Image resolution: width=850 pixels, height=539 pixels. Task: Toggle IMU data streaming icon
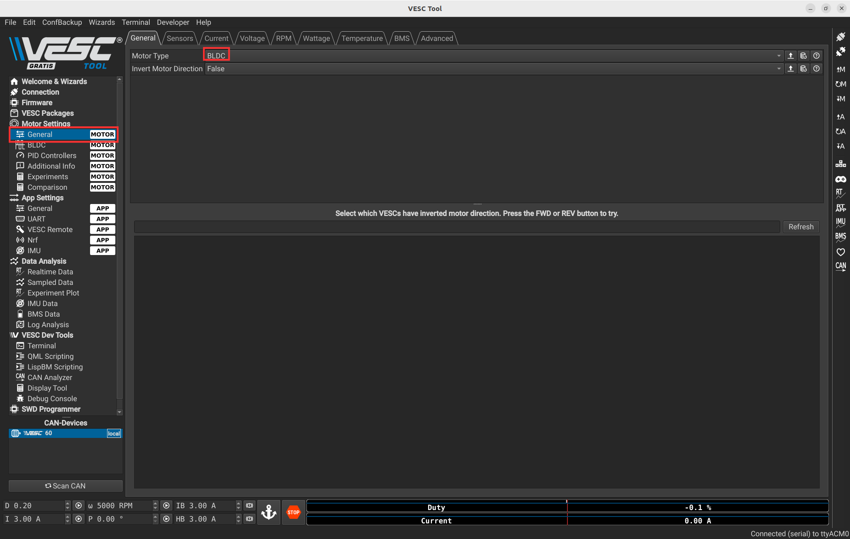840,222
